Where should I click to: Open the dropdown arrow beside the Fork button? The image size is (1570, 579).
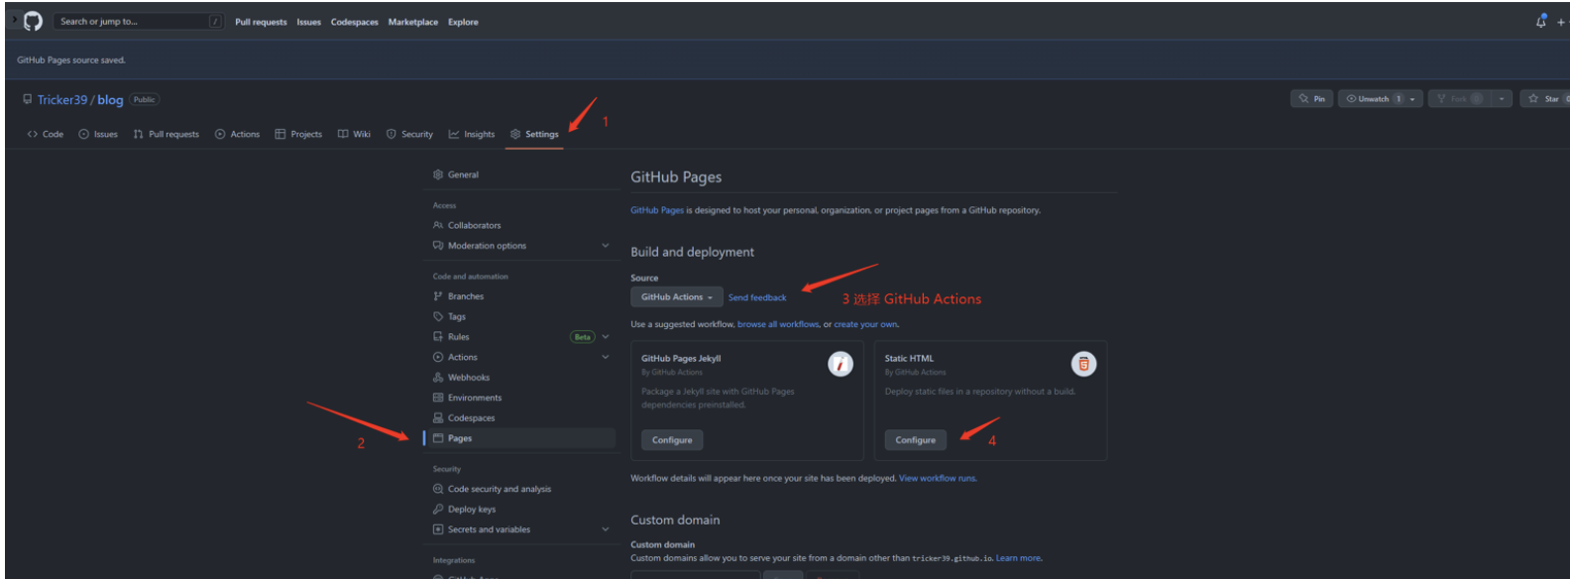(1503, 99)
